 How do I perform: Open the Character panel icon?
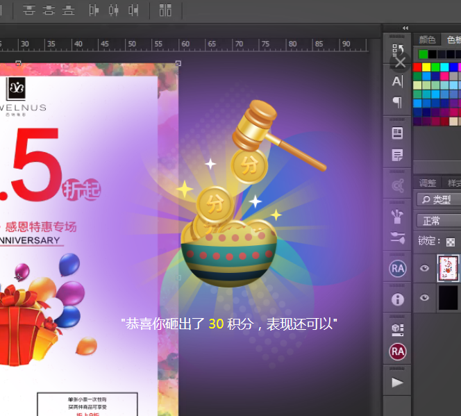pyautogui.click(x=398, y=81)
